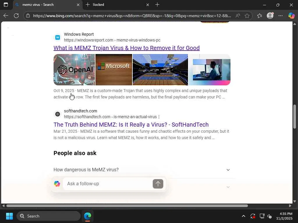The width and height of the screenshot is (298, 223).
Task: Click the muted volume tray icon
Action: (x=270, y=216)
